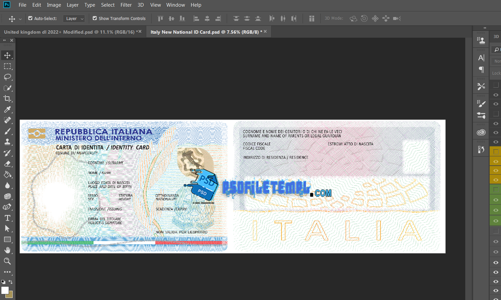This screenshot has width=501, height=300.
Task: Select the Blur tool
Action: point(7,185)
